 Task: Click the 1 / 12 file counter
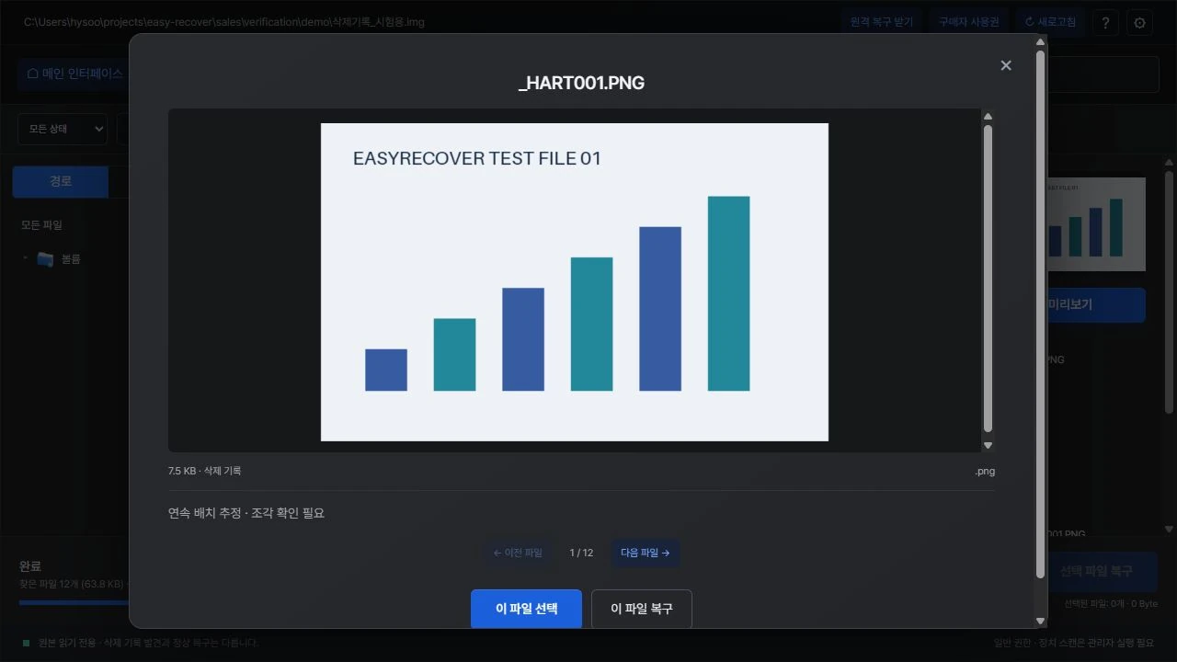coord(581,553)
